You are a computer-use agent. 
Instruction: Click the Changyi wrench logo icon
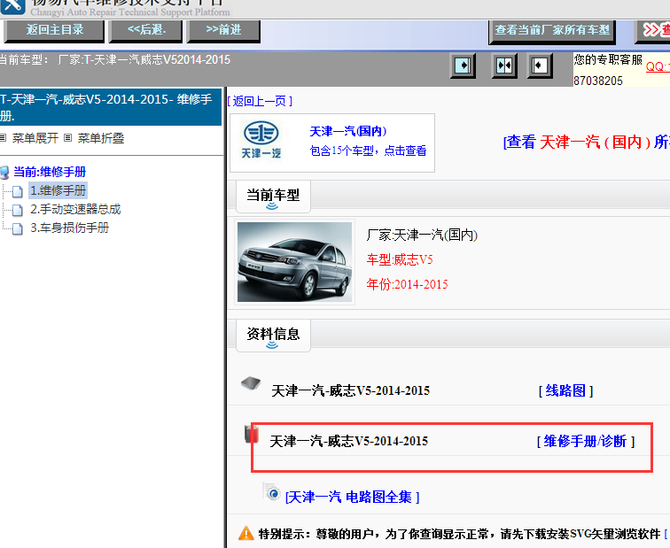(12, 6)
